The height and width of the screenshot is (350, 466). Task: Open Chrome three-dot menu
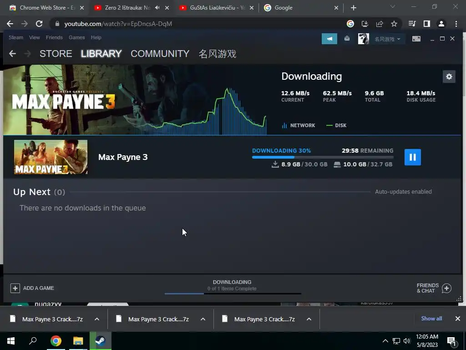click(456, 24)
